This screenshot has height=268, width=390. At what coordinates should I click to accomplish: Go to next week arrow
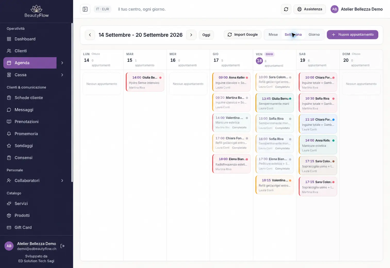(191, 35)
